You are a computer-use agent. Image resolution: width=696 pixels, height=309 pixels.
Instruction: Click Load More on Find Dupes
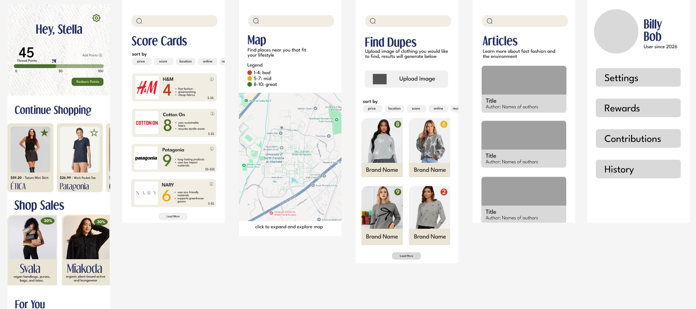pyautogui.click(x=406, y=256)
